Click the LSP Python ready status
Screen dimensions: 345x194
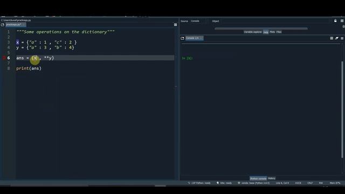click(x=199, y=183)
